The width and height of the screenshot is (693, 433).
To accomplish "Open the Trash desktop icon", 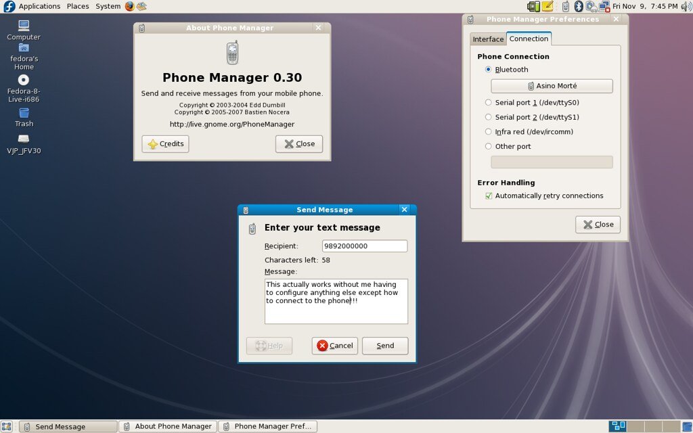I will [24, 114].
